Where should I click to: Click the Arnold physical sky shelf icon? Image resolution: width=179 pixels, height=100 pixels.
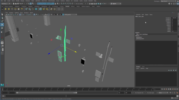click(x=22, y=9)
